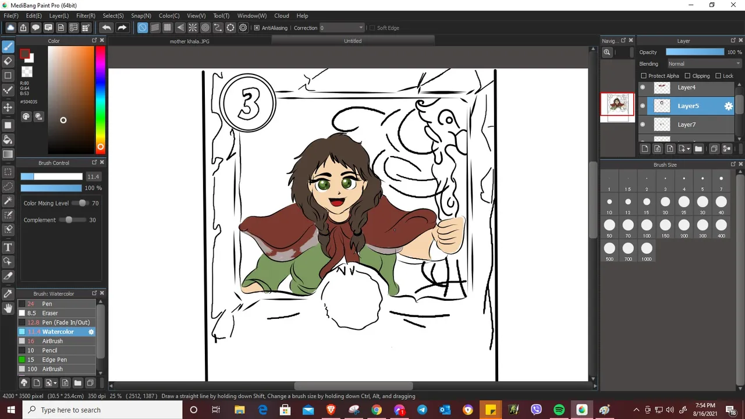Open Spotify from the taskbar

tap(559, 410)
